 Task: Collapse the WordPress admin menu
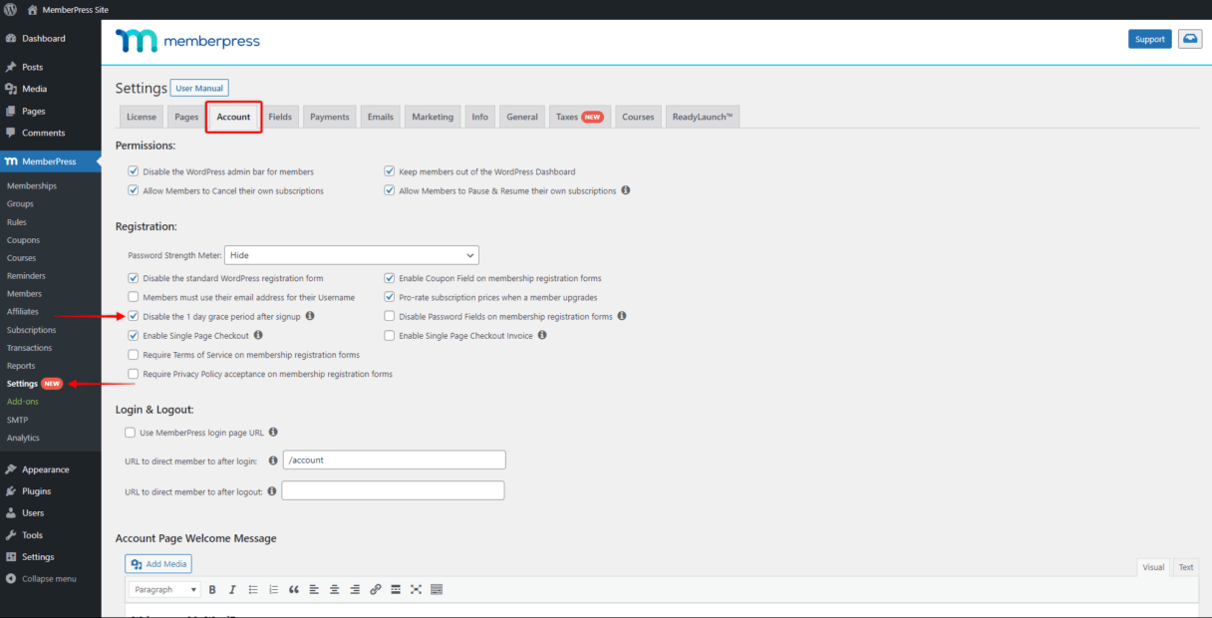point(41,579)
